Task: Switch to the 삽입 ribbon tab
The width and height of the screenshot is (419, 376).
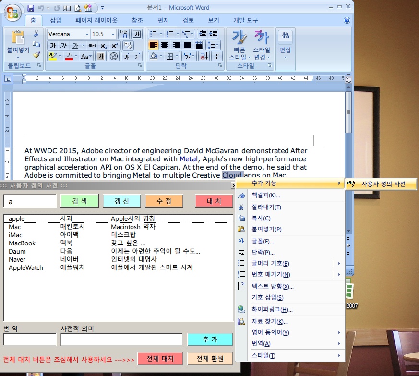Action: 56,20
